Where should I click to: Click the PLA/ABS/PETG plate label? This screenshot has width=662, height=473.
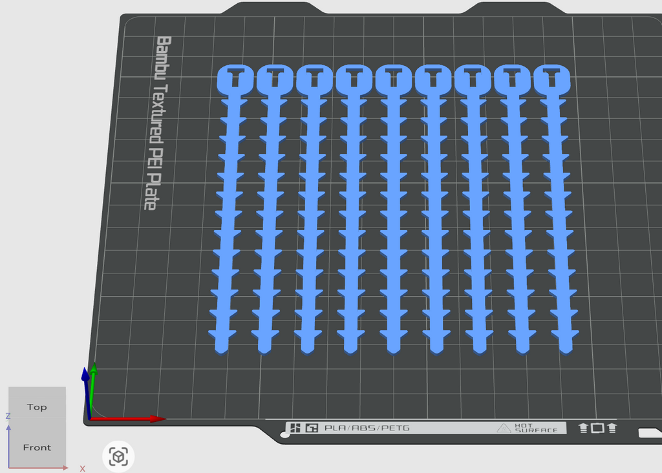(367, 428)
